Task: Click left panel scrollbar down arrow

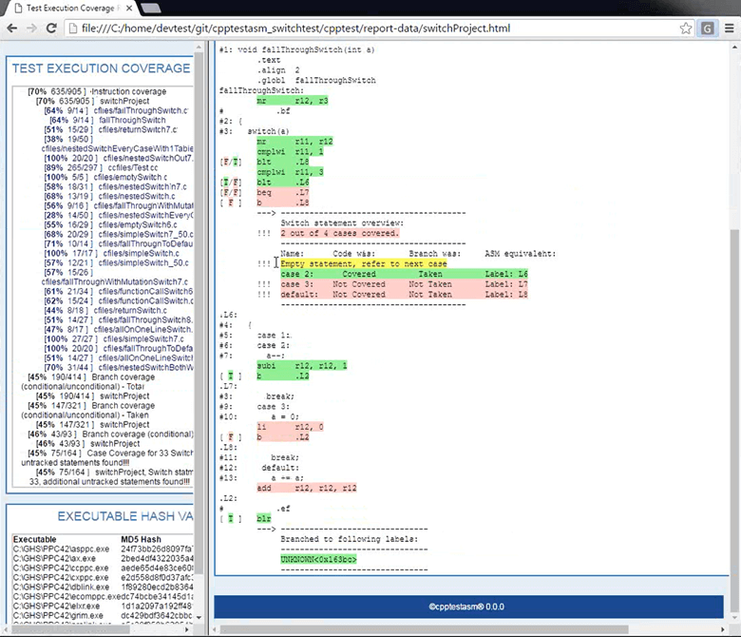Action: 199,618
